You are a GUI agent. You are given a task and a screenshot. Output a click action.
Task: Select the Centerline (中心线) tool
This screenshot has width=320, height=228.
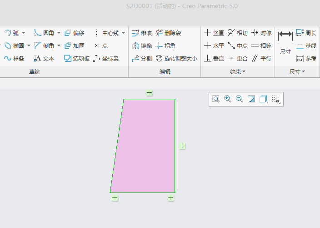[x=107, y=33]
